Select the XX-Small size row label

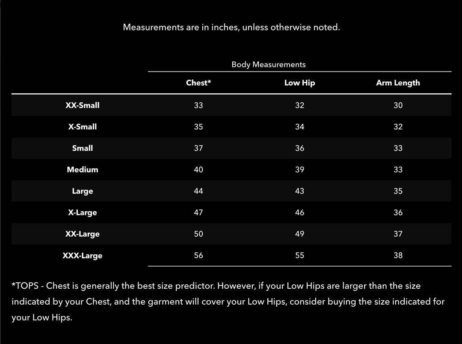(83, 105)
